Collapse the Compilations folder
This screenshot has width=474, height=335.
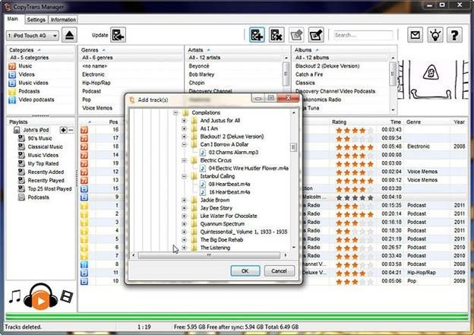175,112
